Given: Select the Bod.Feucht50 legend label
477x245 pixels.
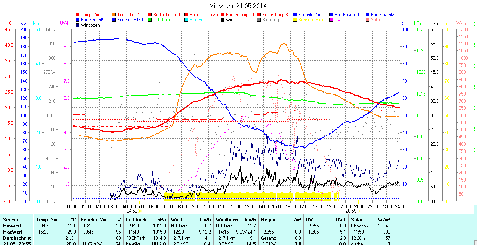Looking at the screenshot, I should pyautogui.click(x=93, y=20).
